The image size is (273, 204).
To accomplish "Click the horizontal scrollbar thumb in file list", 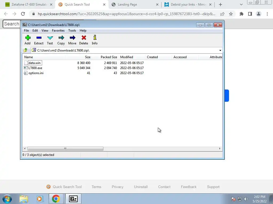I will (x=65, y=149).
